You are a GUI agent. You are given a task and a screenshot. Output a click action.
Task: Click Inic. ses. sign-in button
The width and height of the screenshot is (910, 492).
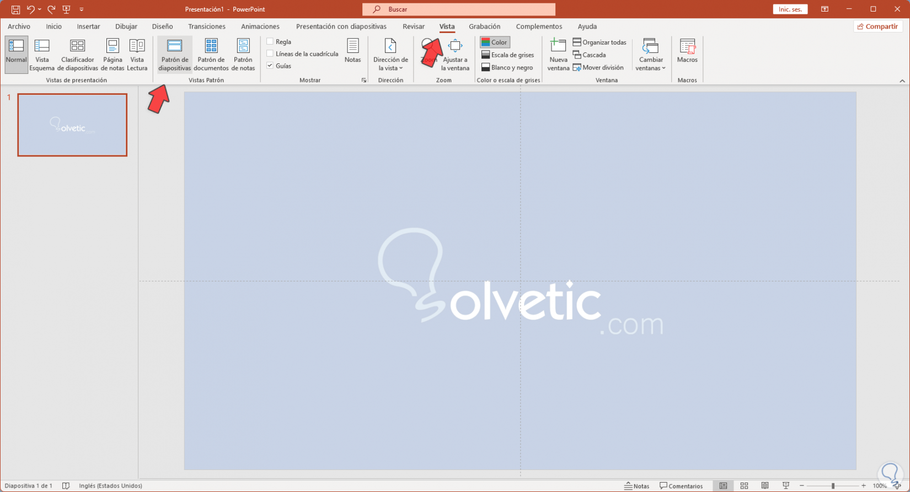click(790, 9)
